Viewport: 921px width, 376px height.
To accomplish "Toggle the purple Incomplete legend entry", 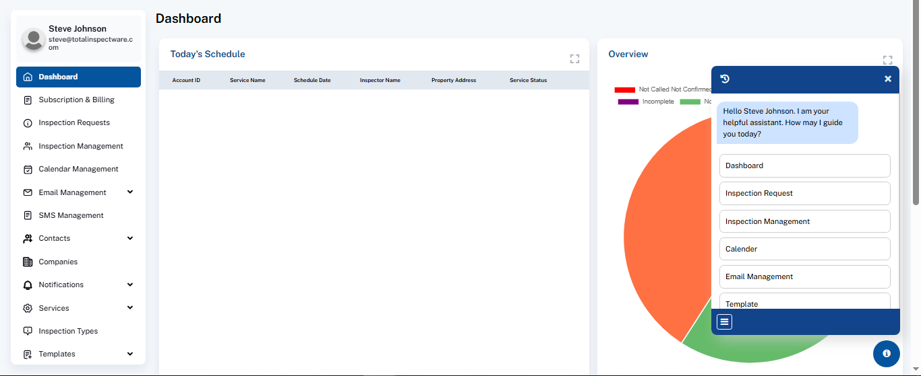I will (628, 102).
